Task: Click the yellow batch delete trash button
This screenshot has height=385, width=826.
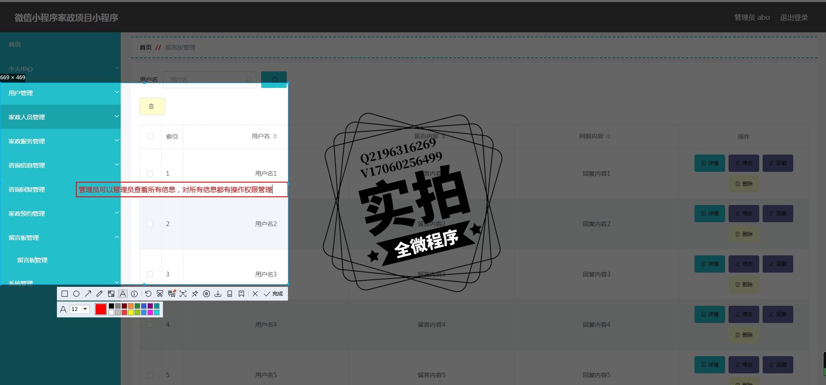Action: 152,106
